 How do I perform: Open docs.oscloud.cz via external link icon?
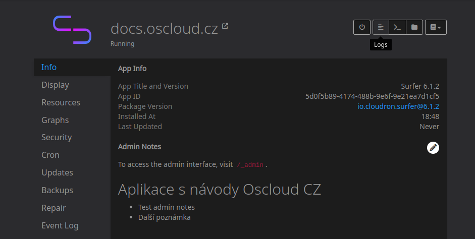click(x=225, y=26)
